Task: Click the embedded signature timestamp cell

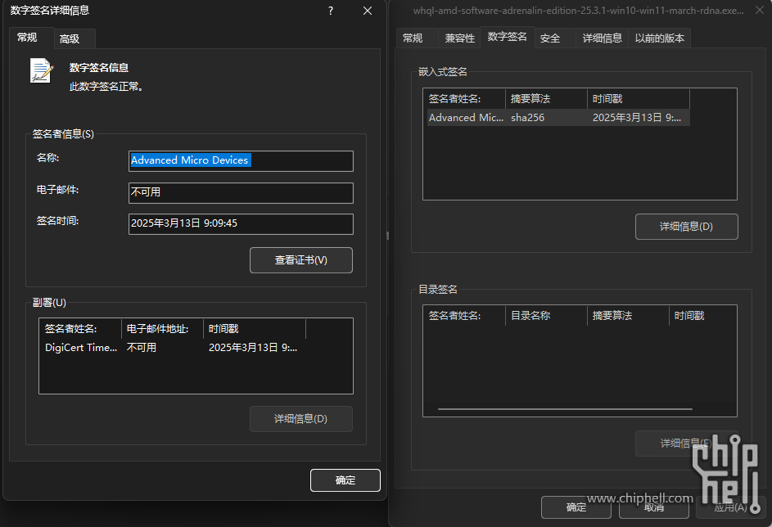Action: coord(637,118)
